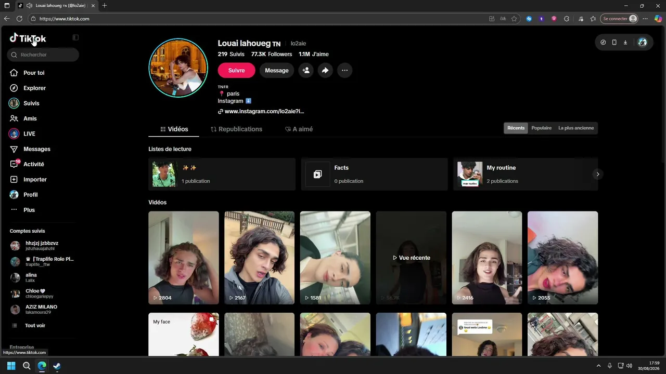The image size is (666, 374).
Task: Click the TikTok logo in the sidebar
Action: [28, 38]
